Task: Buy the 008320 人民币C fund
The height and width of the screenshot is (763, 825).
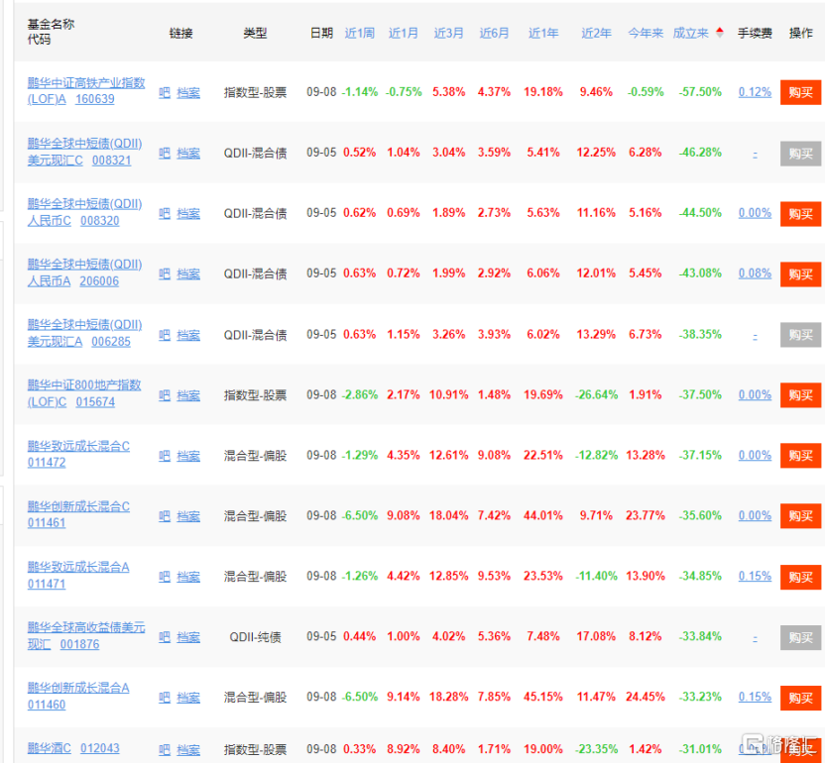Action: [800, 214]
